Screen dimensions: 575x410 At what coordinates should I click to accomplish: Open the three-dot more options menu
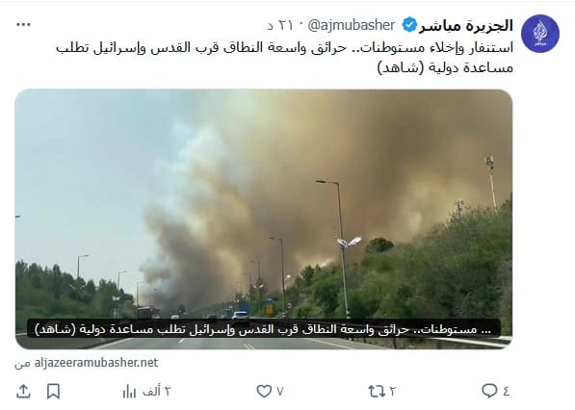pos(23,25)
